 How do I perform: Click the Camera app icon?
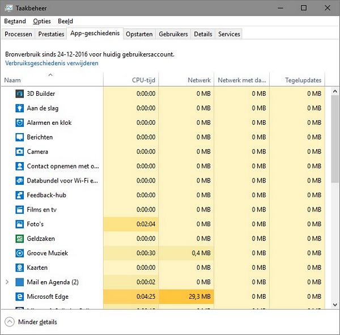pos(19,152)
